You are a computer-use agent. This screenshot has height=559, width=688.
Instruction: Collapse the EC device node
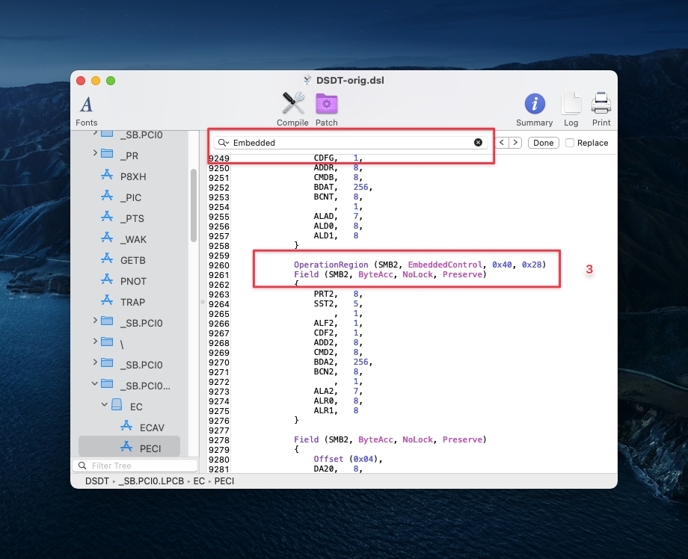(106, 407)
